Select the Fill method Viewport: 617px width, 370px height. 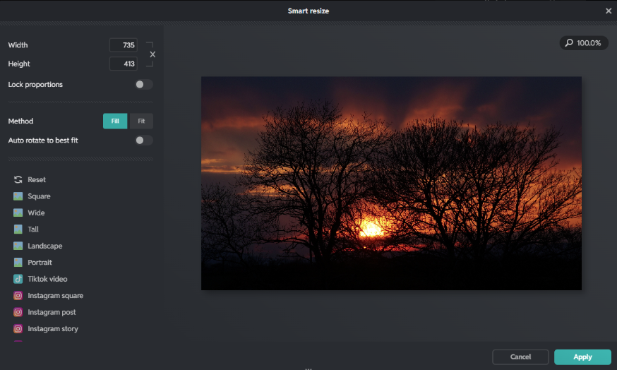tap(115, 121)
